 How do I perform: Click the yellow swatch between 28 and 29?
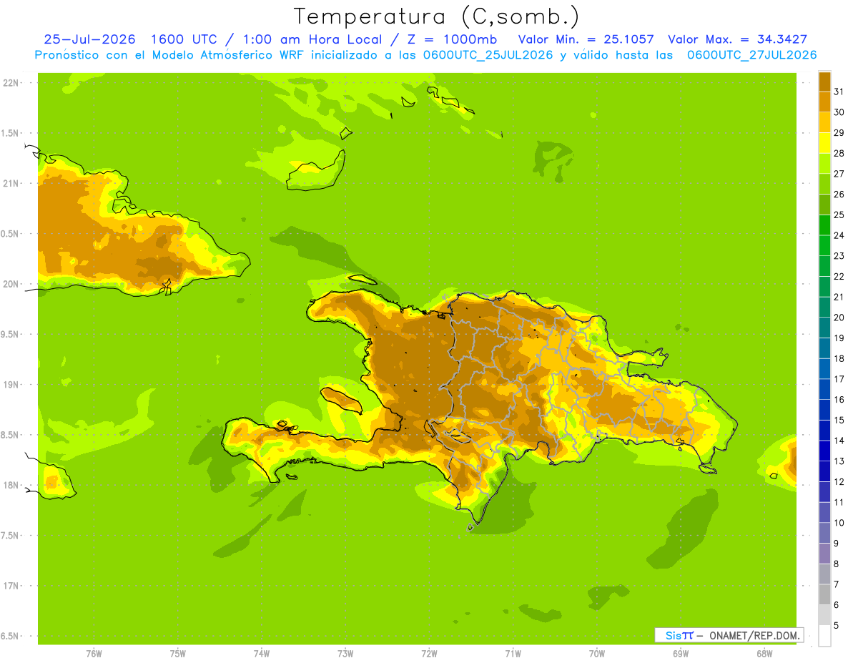click(x=824, y=142)
